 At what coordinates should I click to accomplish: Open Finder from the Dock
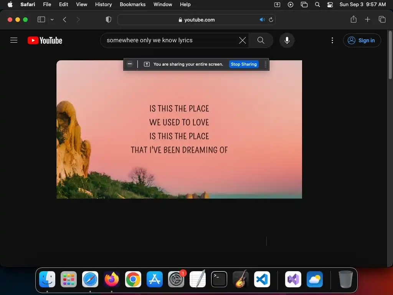tap(47, 279)
